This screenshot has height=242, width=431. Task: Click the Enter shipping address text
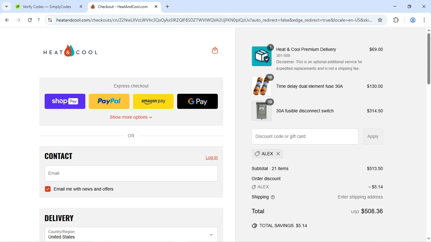pos(360,197)
